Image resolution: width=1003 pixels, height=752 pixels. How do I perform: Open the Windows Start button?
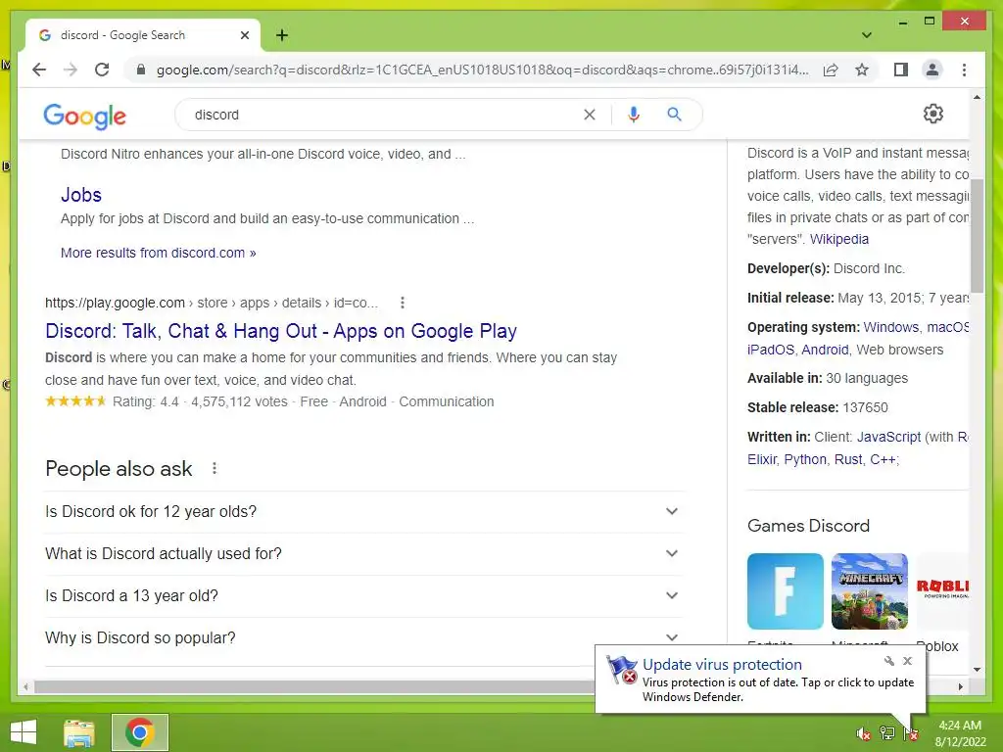[24, 732]
